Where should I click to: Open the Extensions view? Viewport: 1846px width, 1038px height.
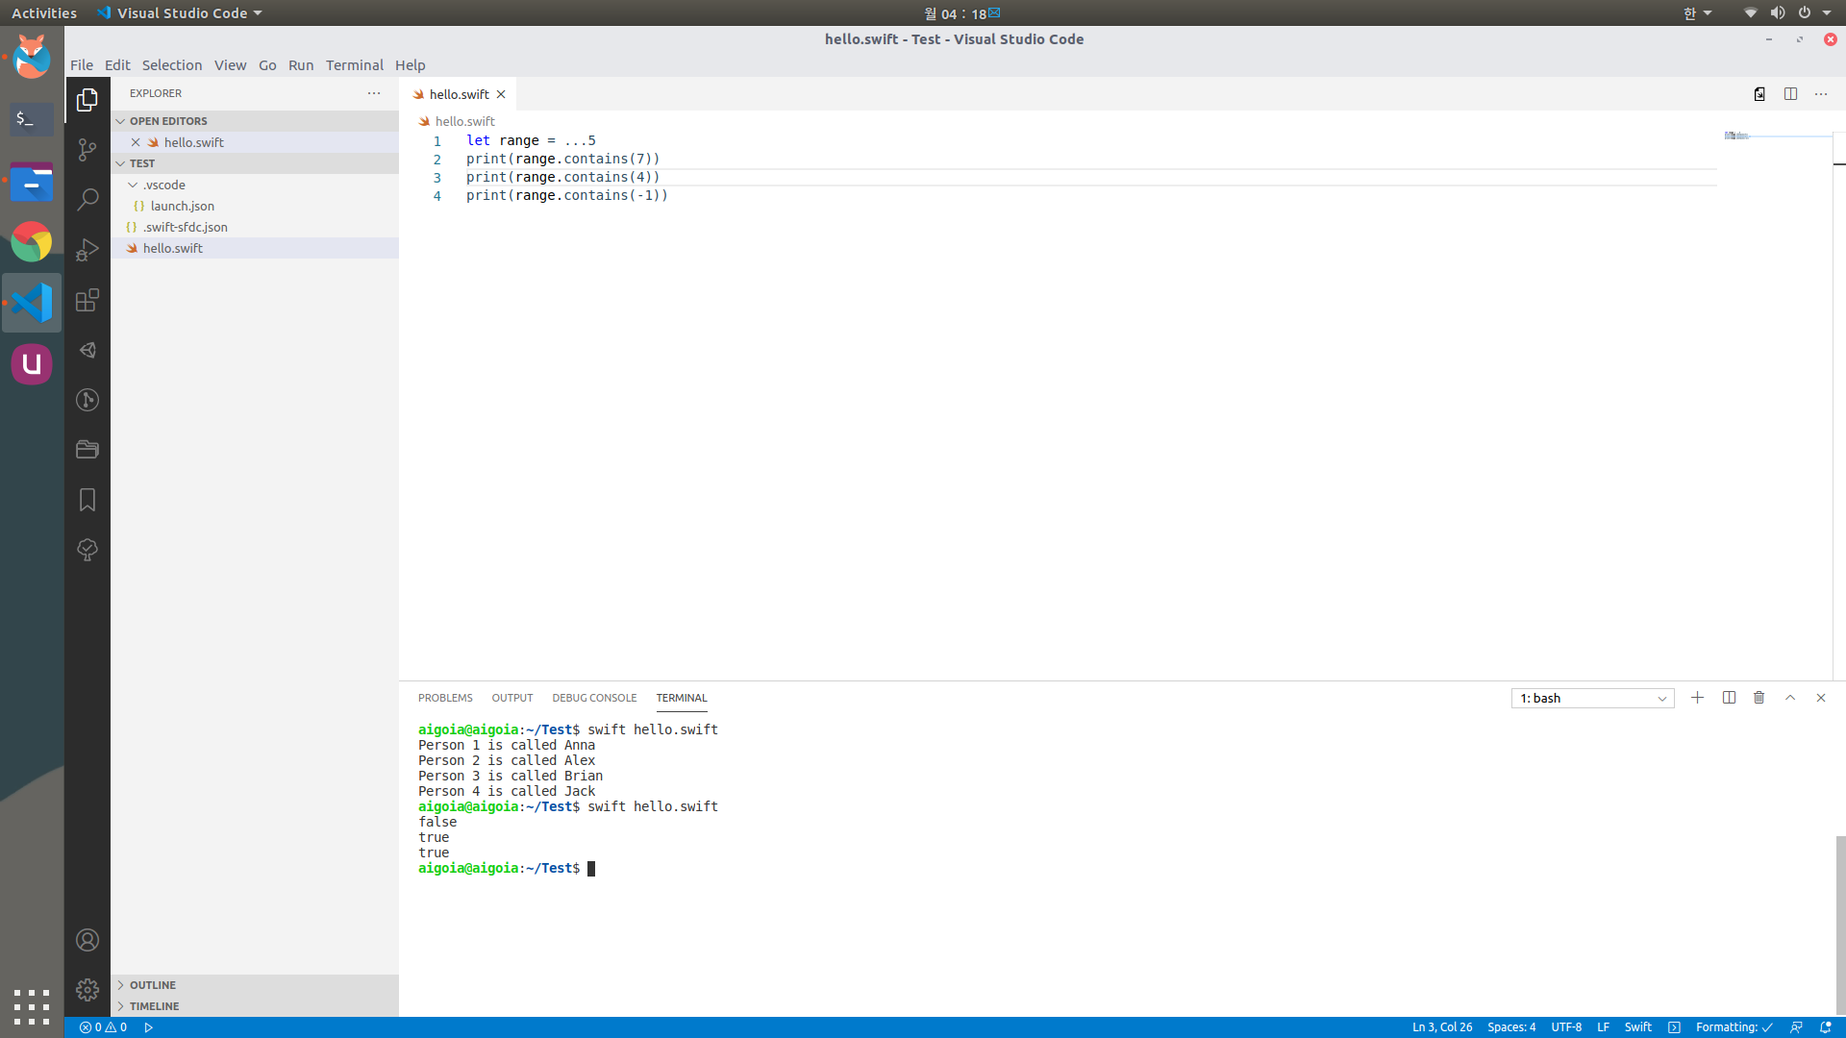coord(87,300)
